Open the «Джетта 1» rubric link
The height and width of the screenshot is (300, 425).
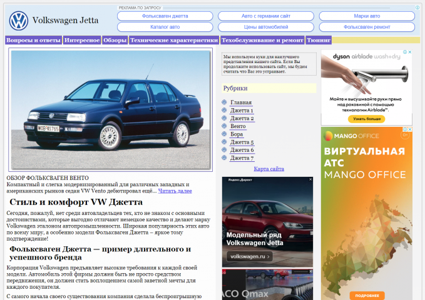(242, 111)
